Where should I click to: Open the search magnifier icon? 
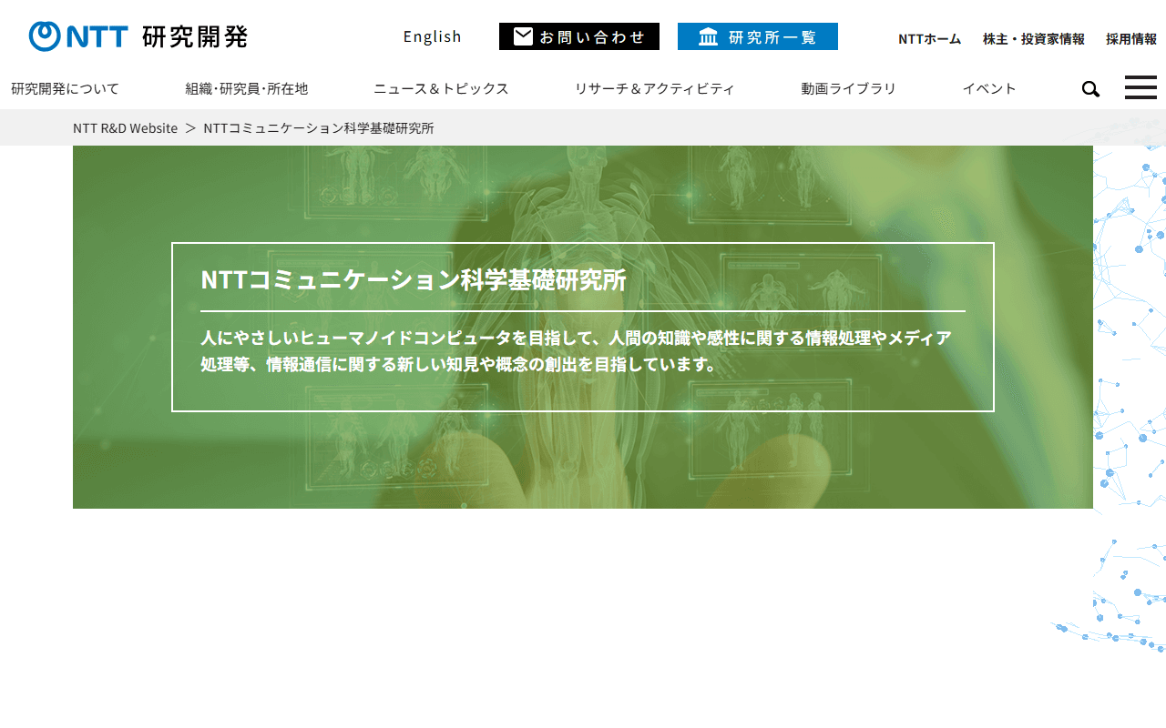coord(1090,89)
